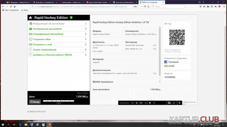Open the specification sheet view icon
This screenshot has height=127, width=227.
coord(140,103)
